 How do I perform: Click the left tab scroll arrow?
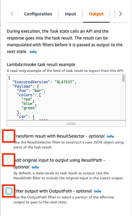pyautogui.click(x=12, y=14)
